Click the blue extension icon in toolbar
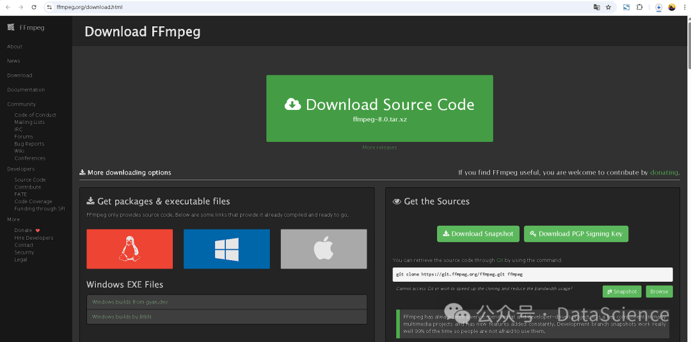This screenshot has height=342, width=691. pyautogui.click(x=626, y=7)
